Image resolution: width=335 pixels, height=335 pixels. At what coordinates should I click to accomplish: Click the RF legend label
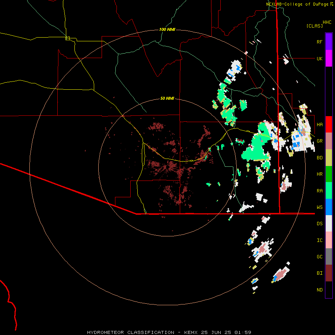tap(319, 42)
